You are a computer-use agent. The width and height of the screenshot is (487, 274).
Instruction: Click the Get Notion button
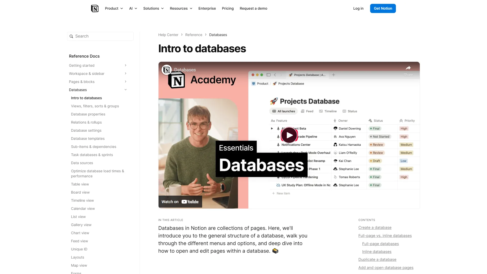(383, 8)
